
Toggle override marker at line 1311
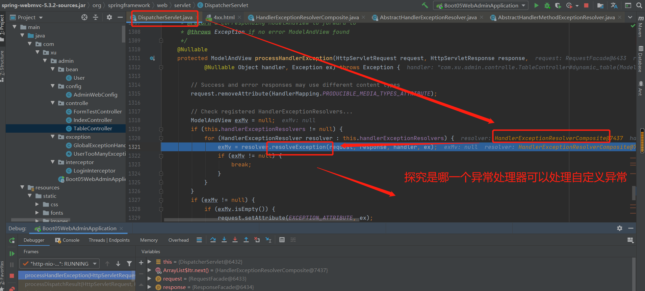pos(152,58)
